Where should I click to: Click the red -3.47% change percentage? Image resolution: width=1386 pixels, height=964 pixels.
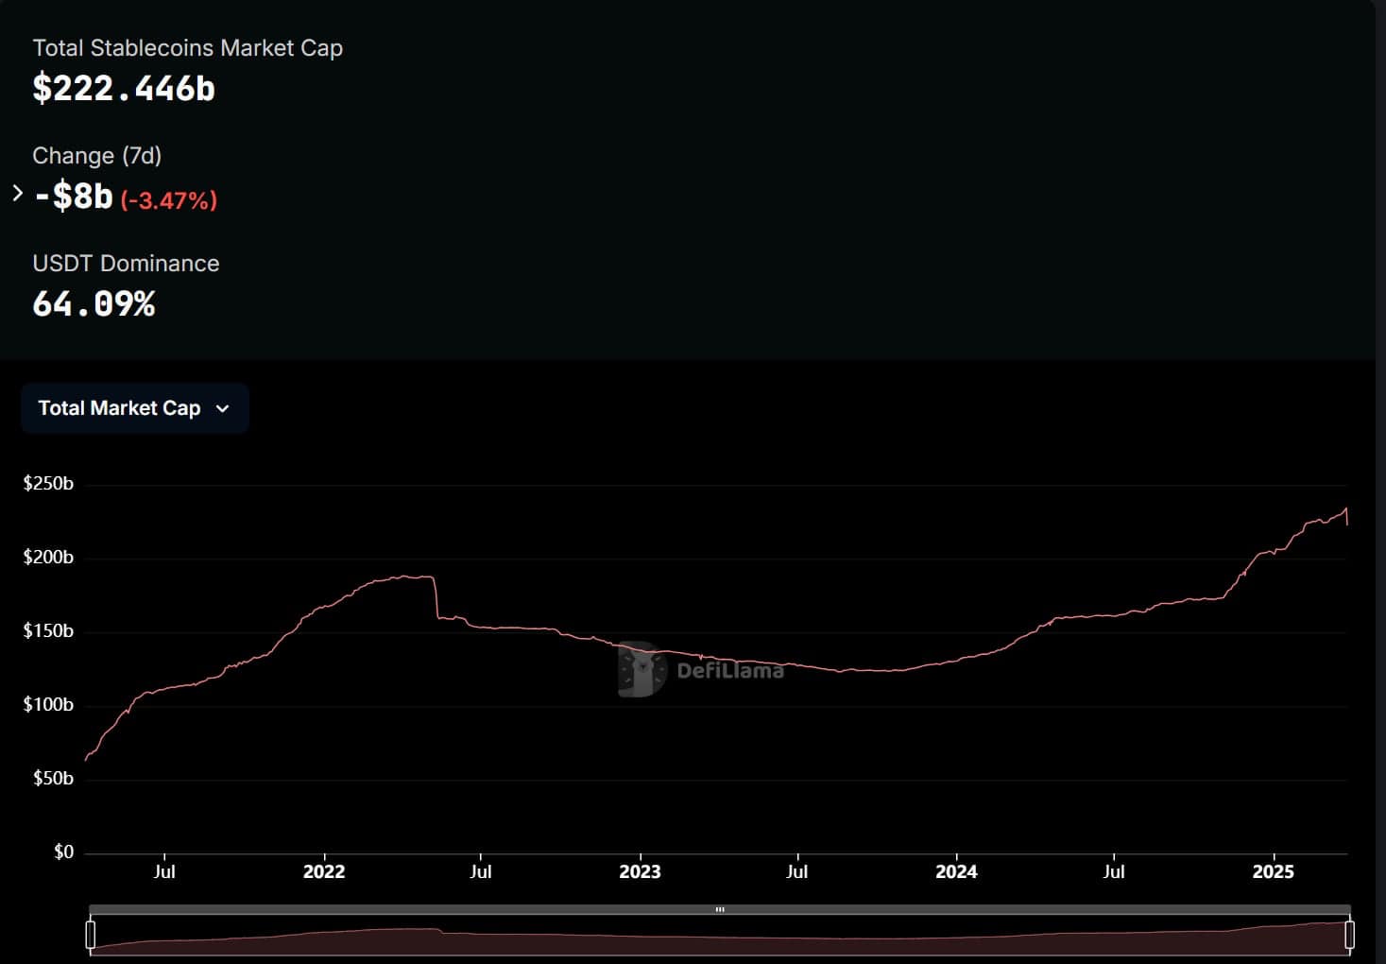(x=169, y=200)
